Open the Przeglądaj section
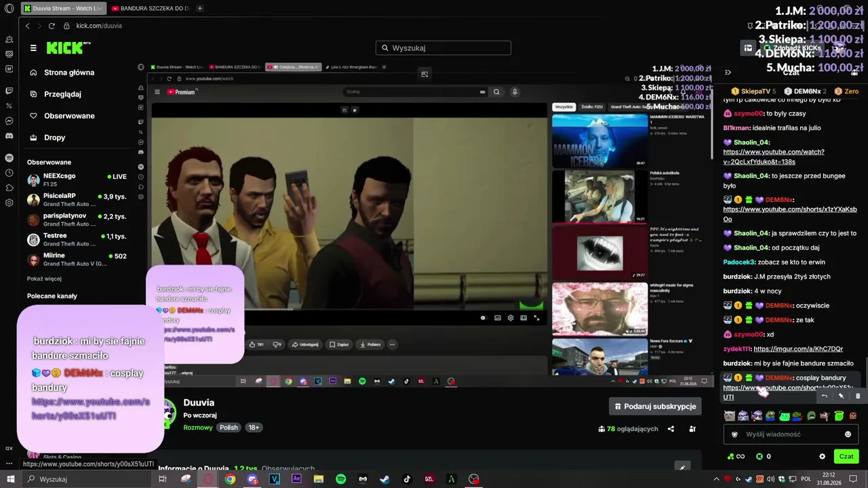868x488 pixels. click(62, 94)
